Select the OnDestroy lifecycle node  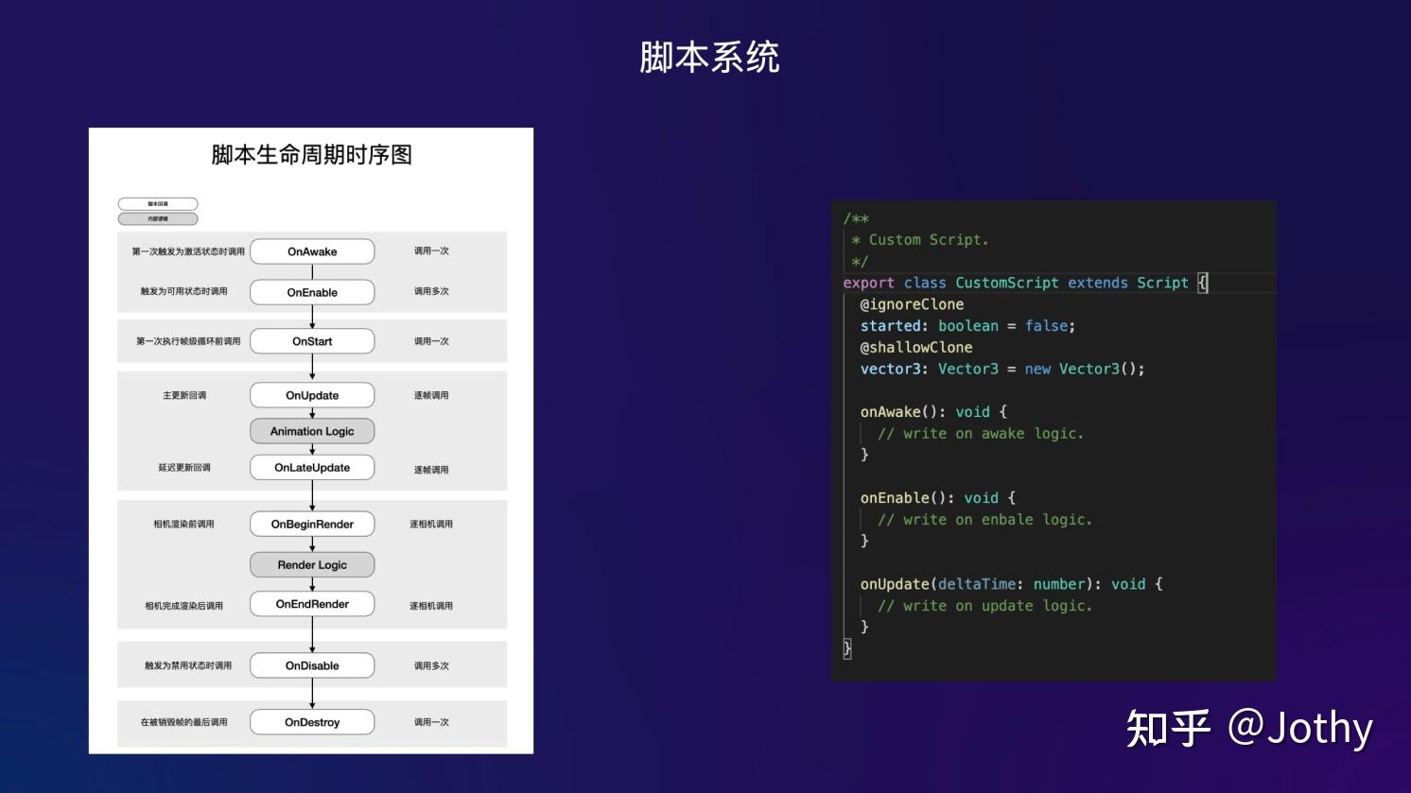(312, 722)
